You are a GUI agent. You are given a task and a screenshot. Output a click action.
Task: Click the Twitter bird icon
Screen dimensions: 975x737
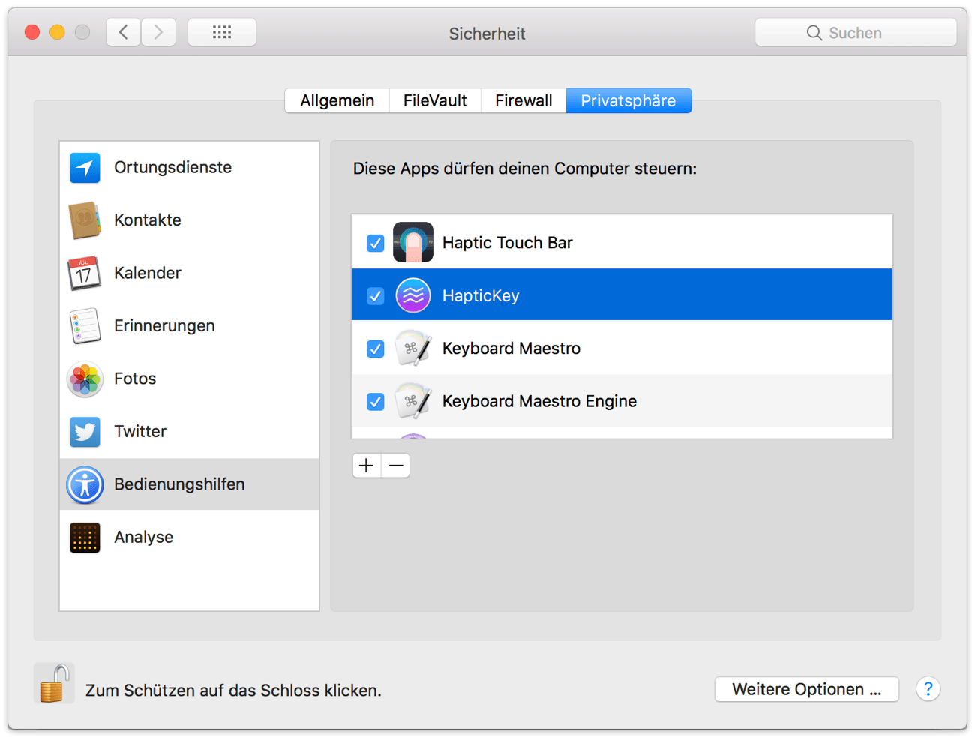point(85,431)
